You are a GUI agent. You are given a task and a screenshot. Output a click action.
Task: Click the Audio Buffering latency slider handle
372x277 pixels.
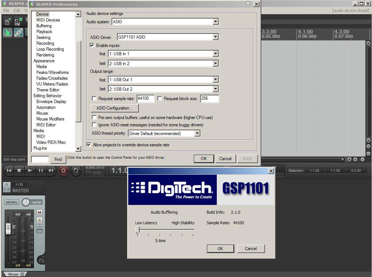pos(138,230)
